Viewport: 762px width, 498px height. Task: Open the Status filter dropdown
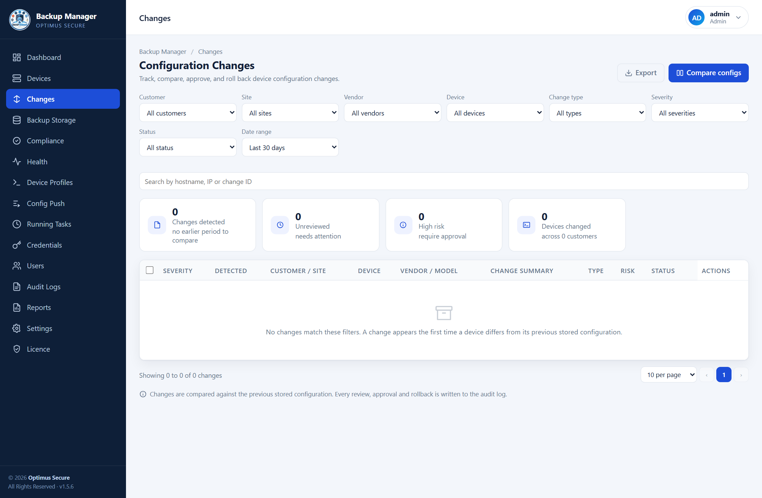(x=188, y=147)
